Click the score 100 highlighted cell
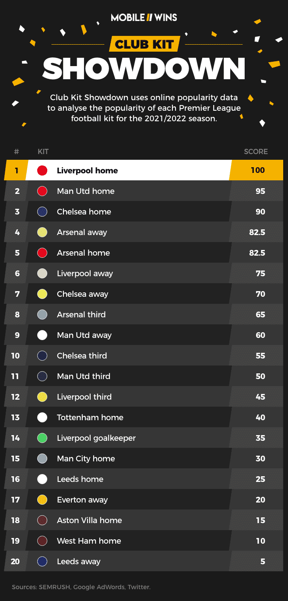This screenshot has width=288, height=601. click(x=256, y=170)
